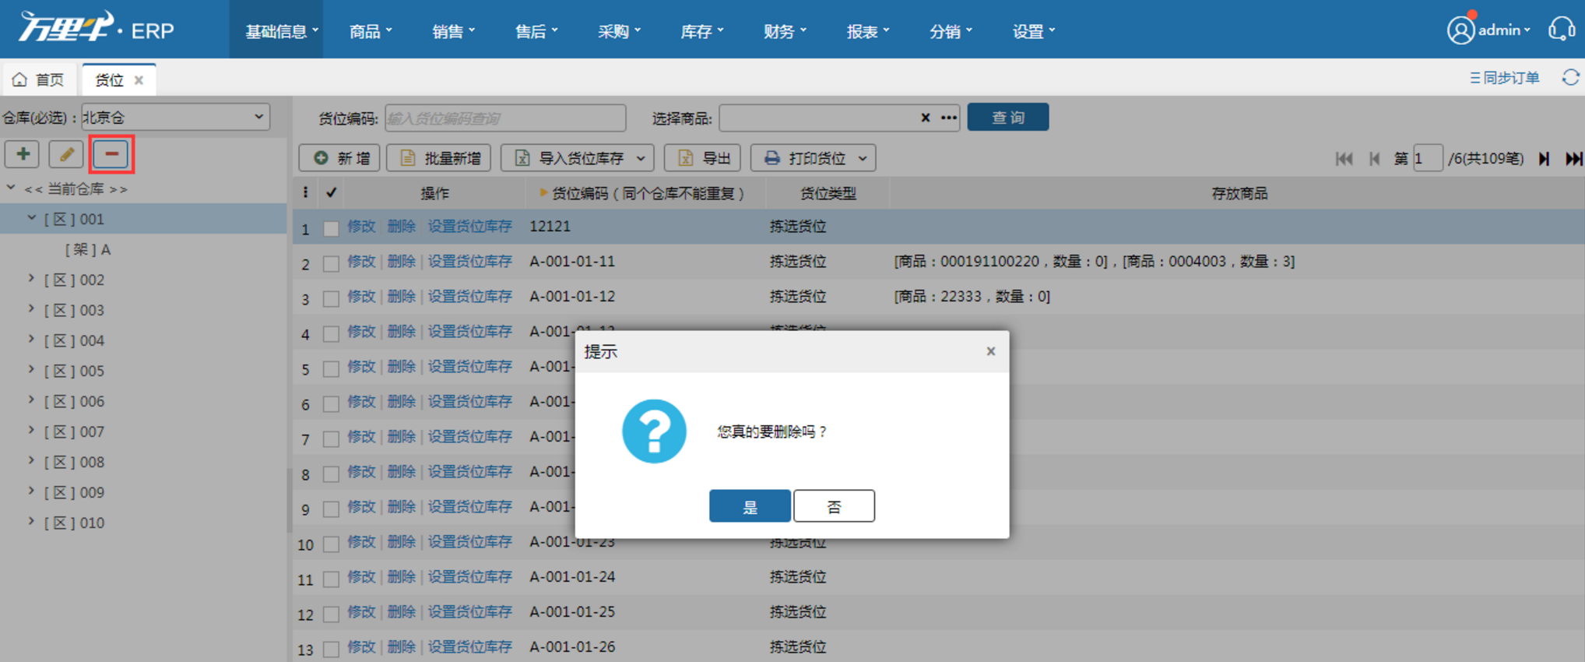1585x662 pixels.
Task: Open the admin user account icon
Action: tap(1460, 30)
